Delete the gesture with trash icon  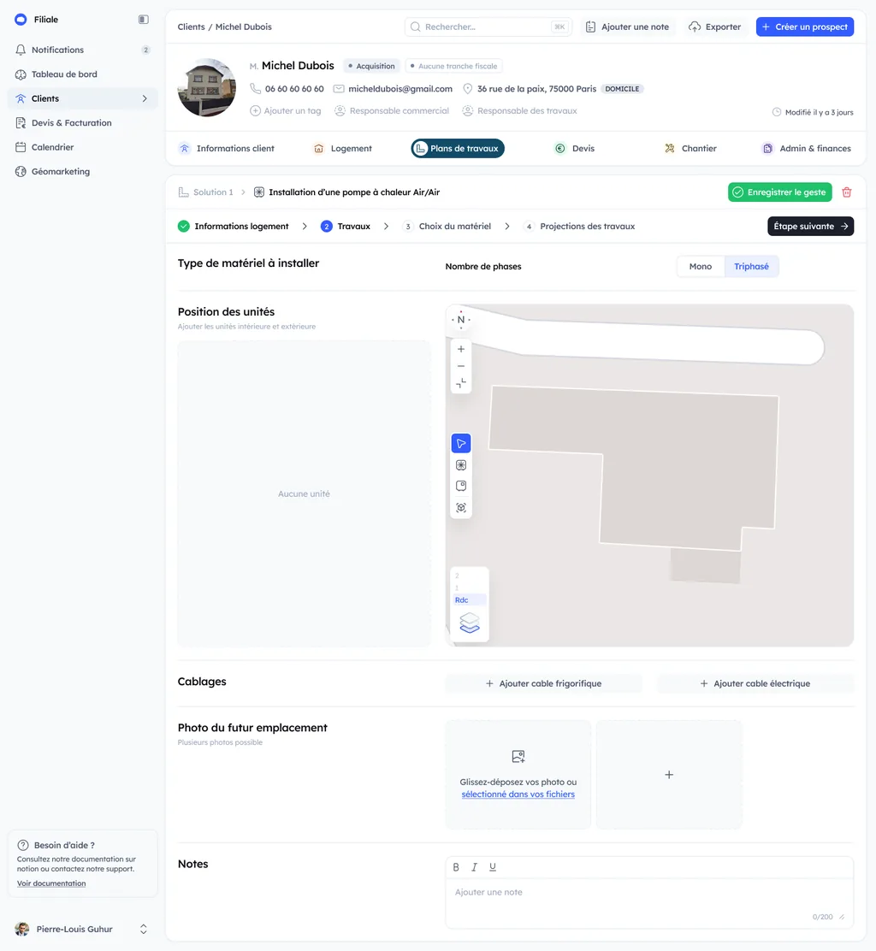(847, 192)
